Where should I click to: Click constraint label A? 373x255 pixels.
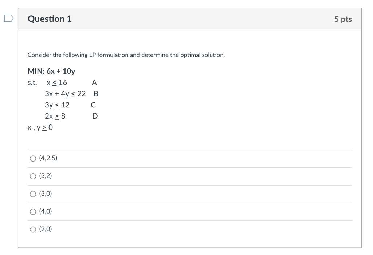coord(94,82)
